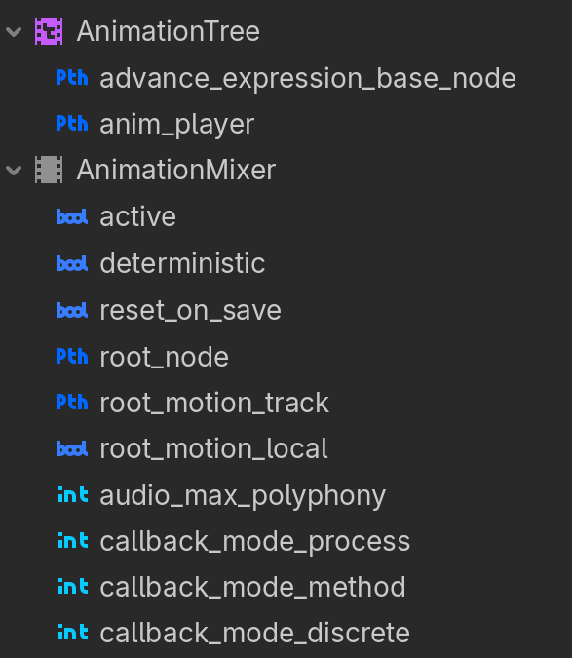The image size is (572, 658).
Task: Click the bool icon beside active
Action: tap(72, 216)
